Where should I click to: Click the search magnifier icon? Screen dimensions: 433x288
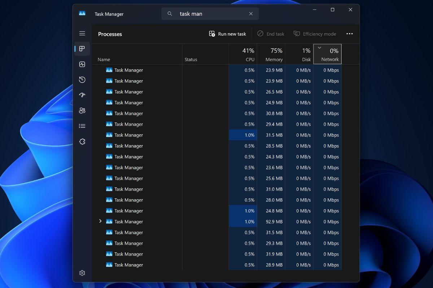tap(170, 14)
